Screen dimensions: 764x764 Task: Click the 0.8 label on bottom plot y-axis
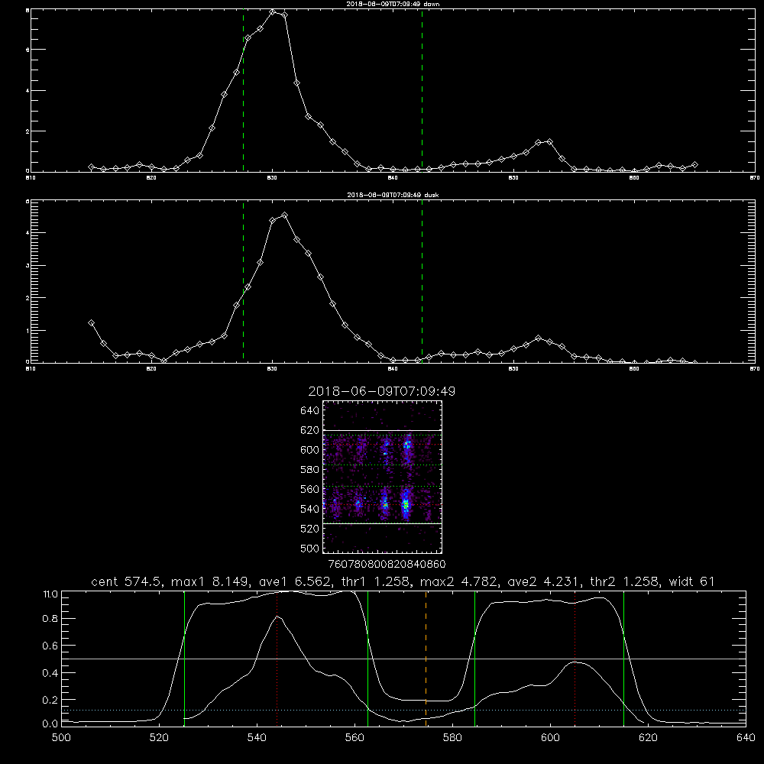tap(50, 619)
